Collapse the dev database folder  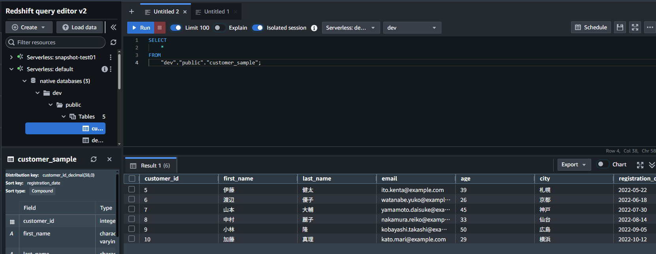[x=38, y=93]
